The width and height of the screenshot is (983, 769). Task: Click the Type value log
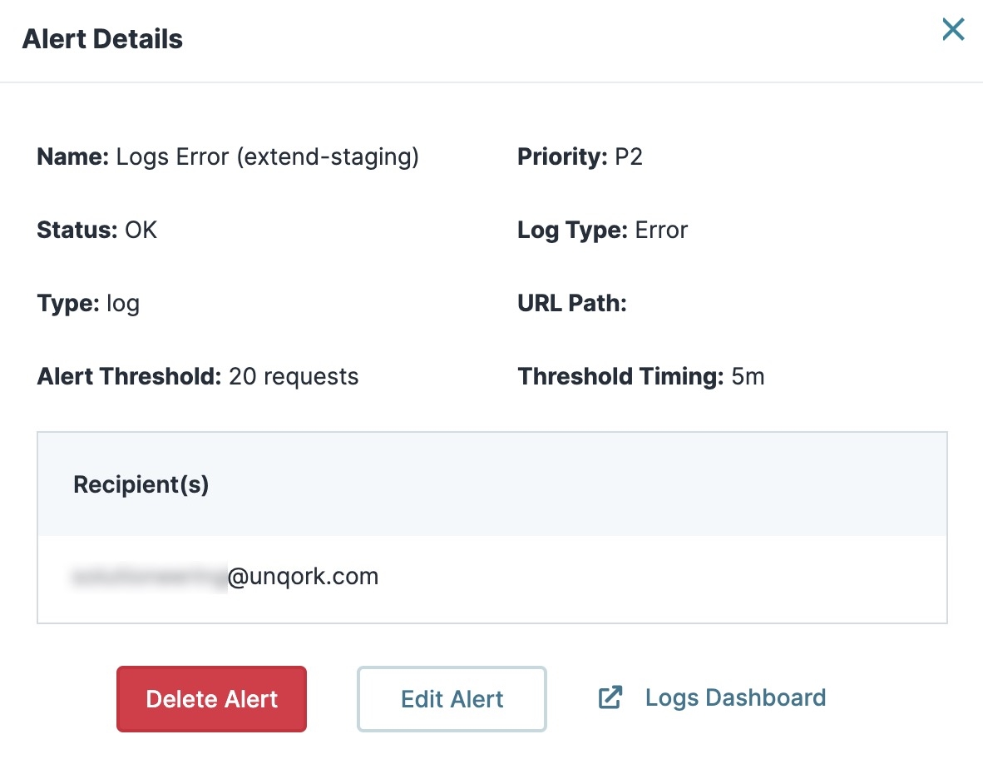(x=123, y=304)
